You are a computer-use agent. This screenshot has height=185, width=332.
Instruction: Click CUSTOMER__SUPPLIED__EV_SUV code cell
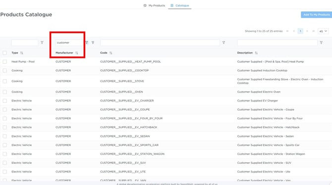(123, 163)
